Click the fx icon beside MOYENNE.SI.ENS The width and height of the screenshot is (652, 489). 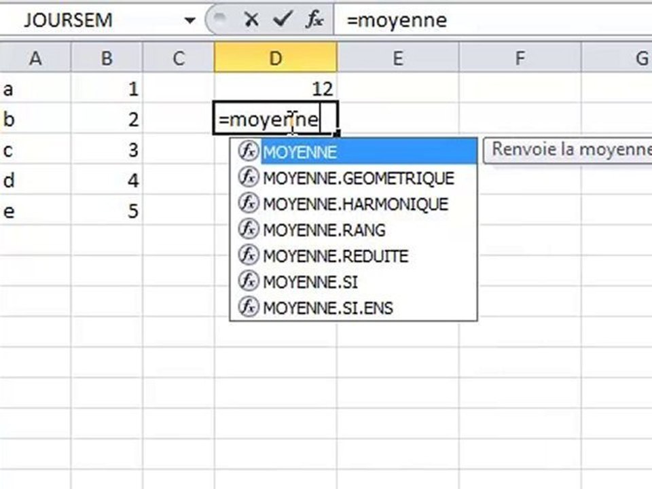click(x=249, y=307)
